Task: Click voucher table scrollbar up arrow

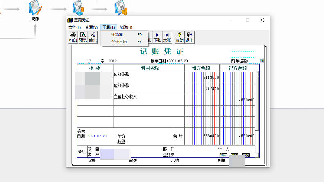Action: [257, 74]
